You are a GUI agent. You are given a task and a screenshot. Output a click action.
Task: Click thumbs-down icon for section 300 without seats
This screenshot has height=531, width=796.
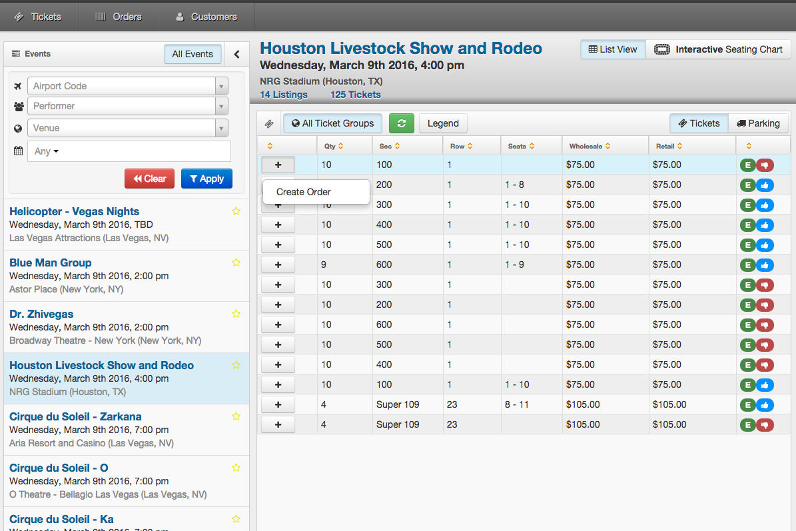[765, 285]
